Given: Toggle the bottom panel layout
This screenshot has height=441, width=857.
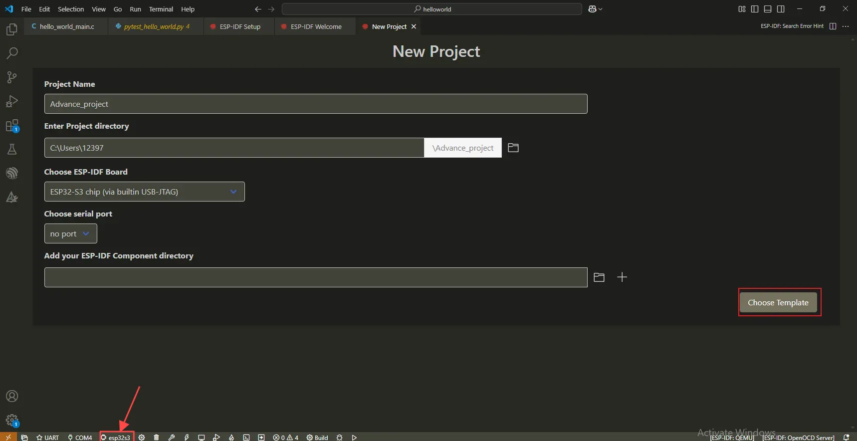Looking at the screenshot, I should [x=768, y=9].
